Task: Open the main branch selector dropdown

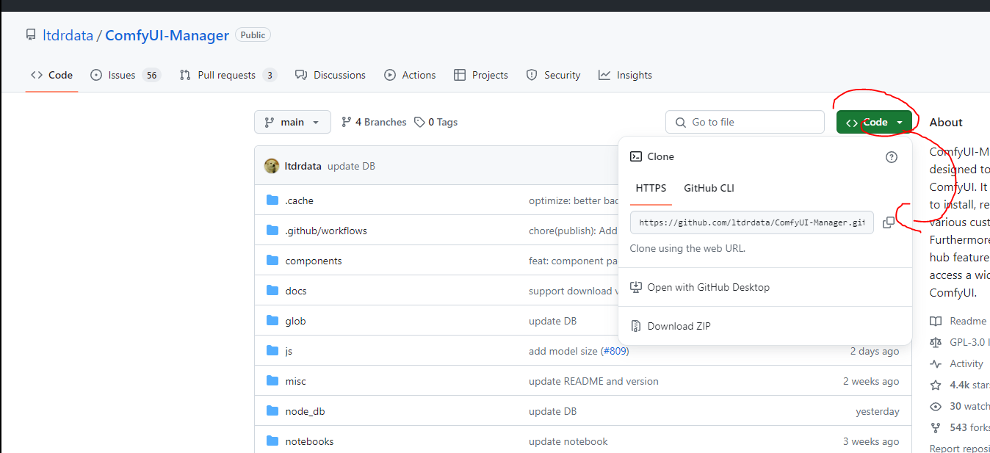Action: (292, 122)
